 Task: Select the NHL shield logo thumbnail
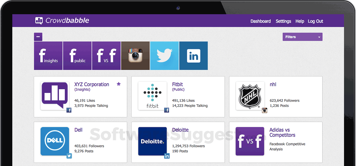250,96
